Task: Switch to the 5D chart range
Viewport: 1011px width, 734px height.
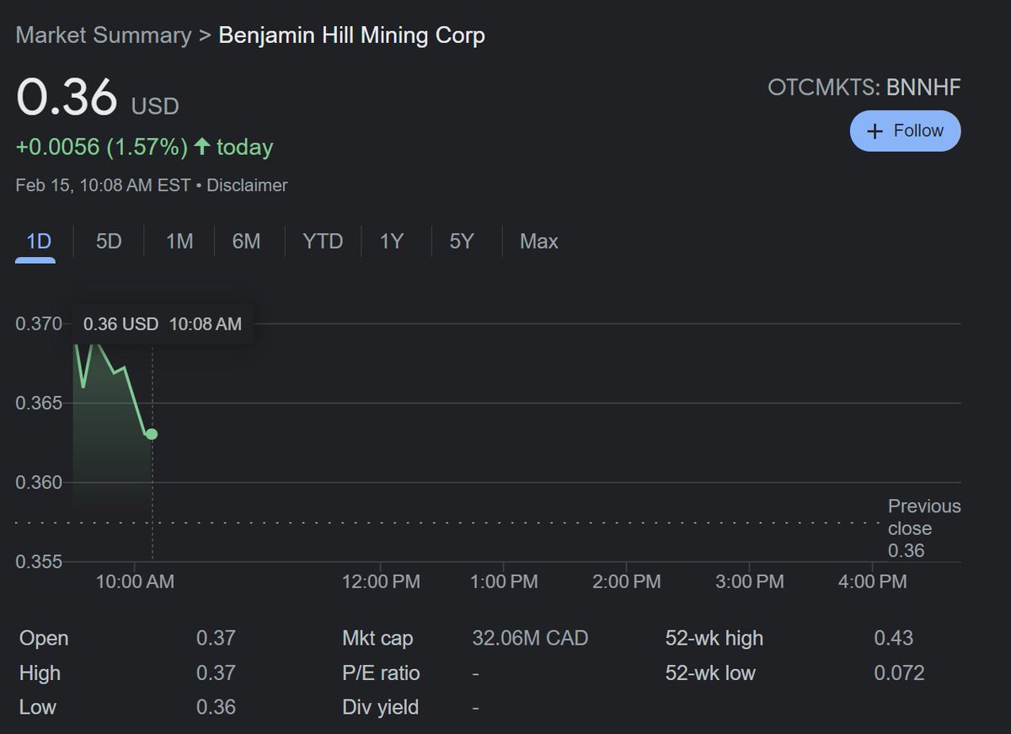Action: 109,242
